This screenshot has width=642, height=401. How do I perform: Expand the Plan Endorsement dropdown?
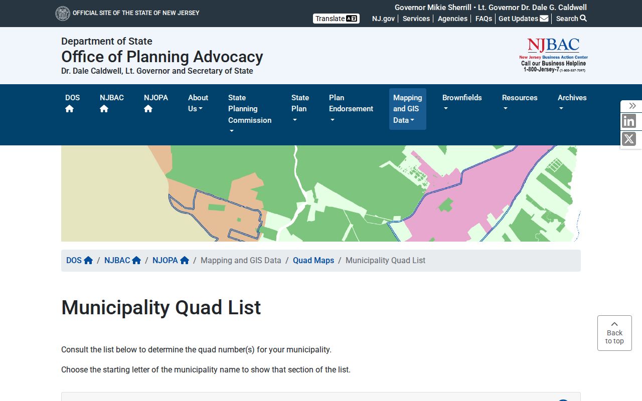pos(351,109)
